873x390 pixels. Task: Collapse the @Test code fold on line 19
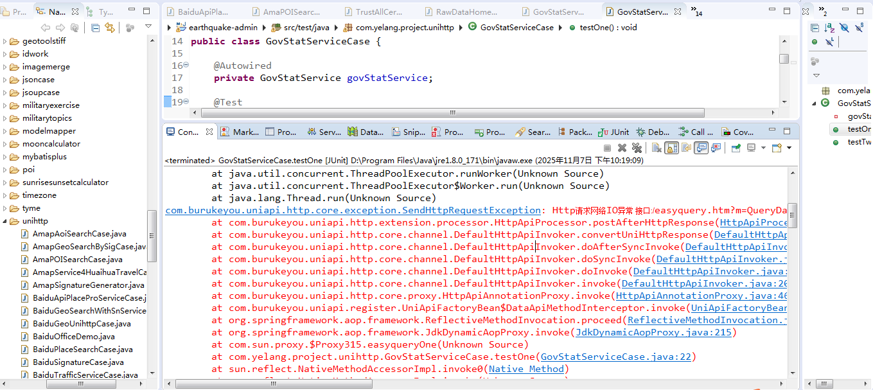coord(186,102)
